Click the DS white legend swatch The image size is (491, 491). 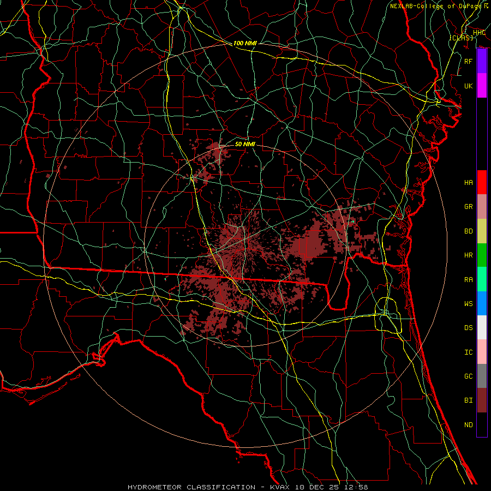coord(482,327)
